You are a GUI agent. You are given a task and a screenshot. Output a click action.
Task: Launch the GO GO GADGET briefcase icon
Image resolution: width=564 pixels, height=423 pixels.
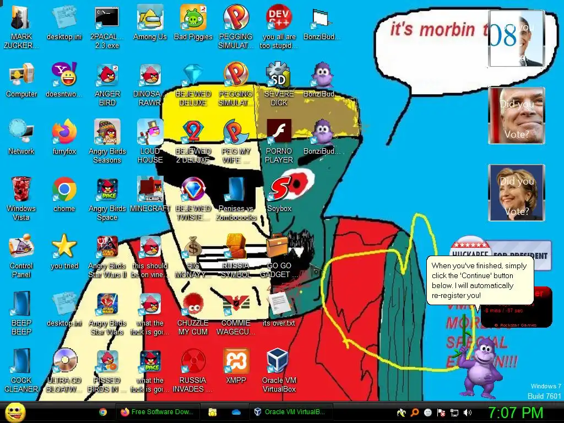(x=279, y=256)
